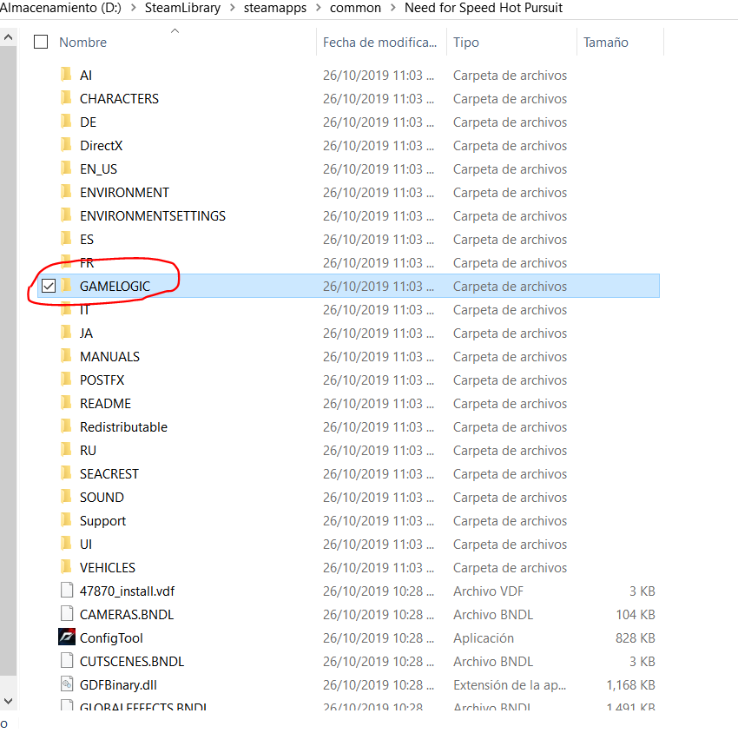This screenshot has width=738, height=733.
Task: Click the DirectX folder icon
Action: point(66,145)
